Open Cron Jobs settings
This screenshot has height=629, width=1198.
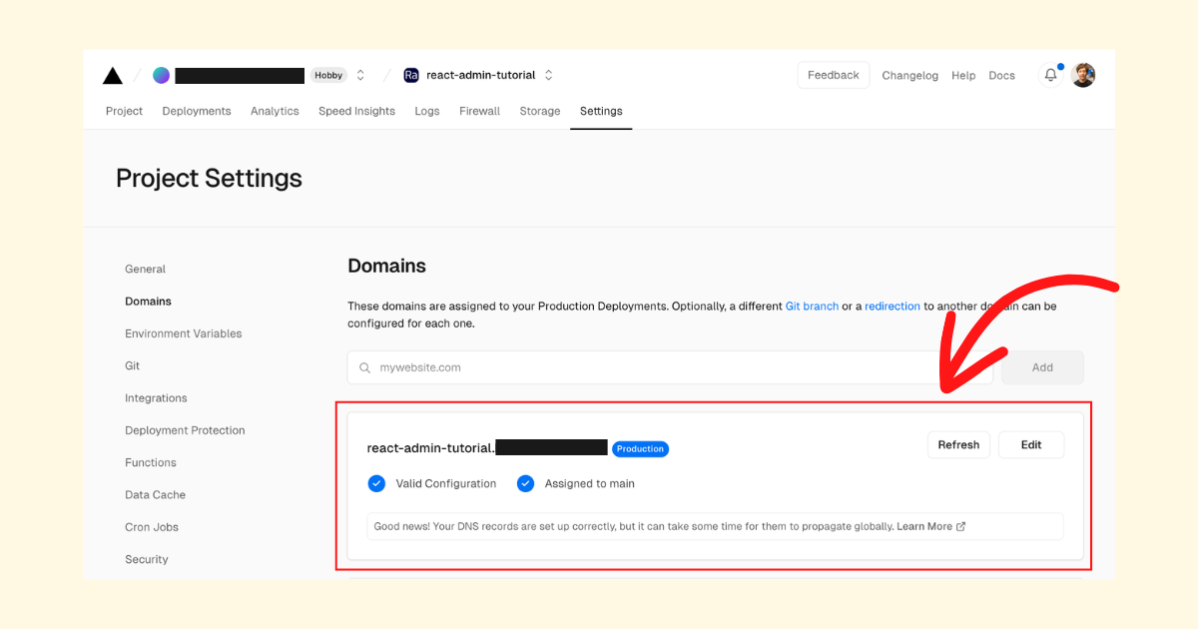tap(152, 527)
